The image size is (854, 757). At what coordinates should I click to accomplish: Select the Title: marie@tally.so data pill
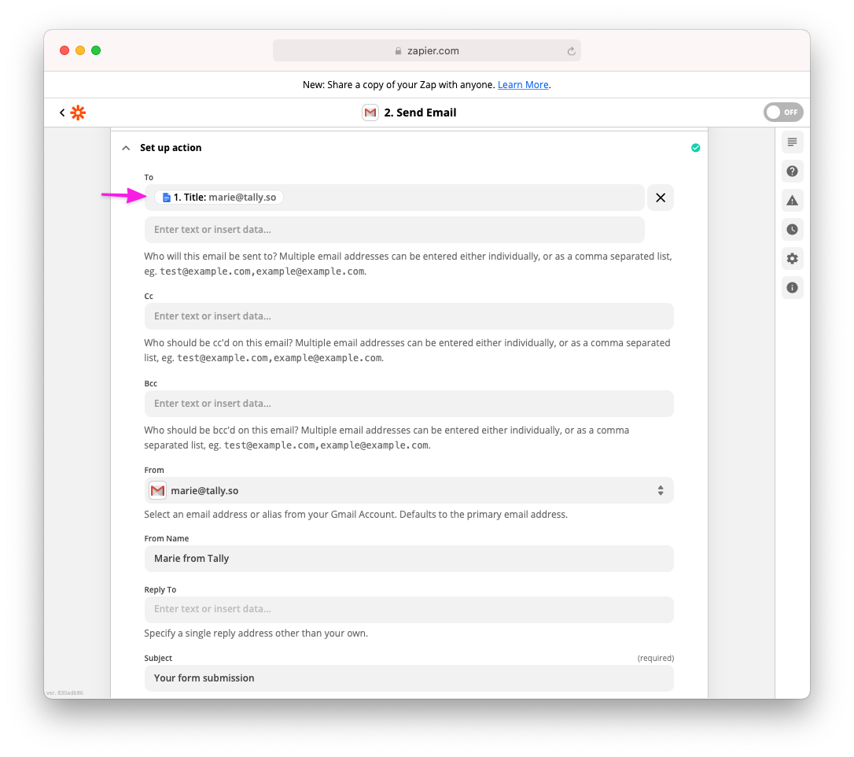coord(219,198)
